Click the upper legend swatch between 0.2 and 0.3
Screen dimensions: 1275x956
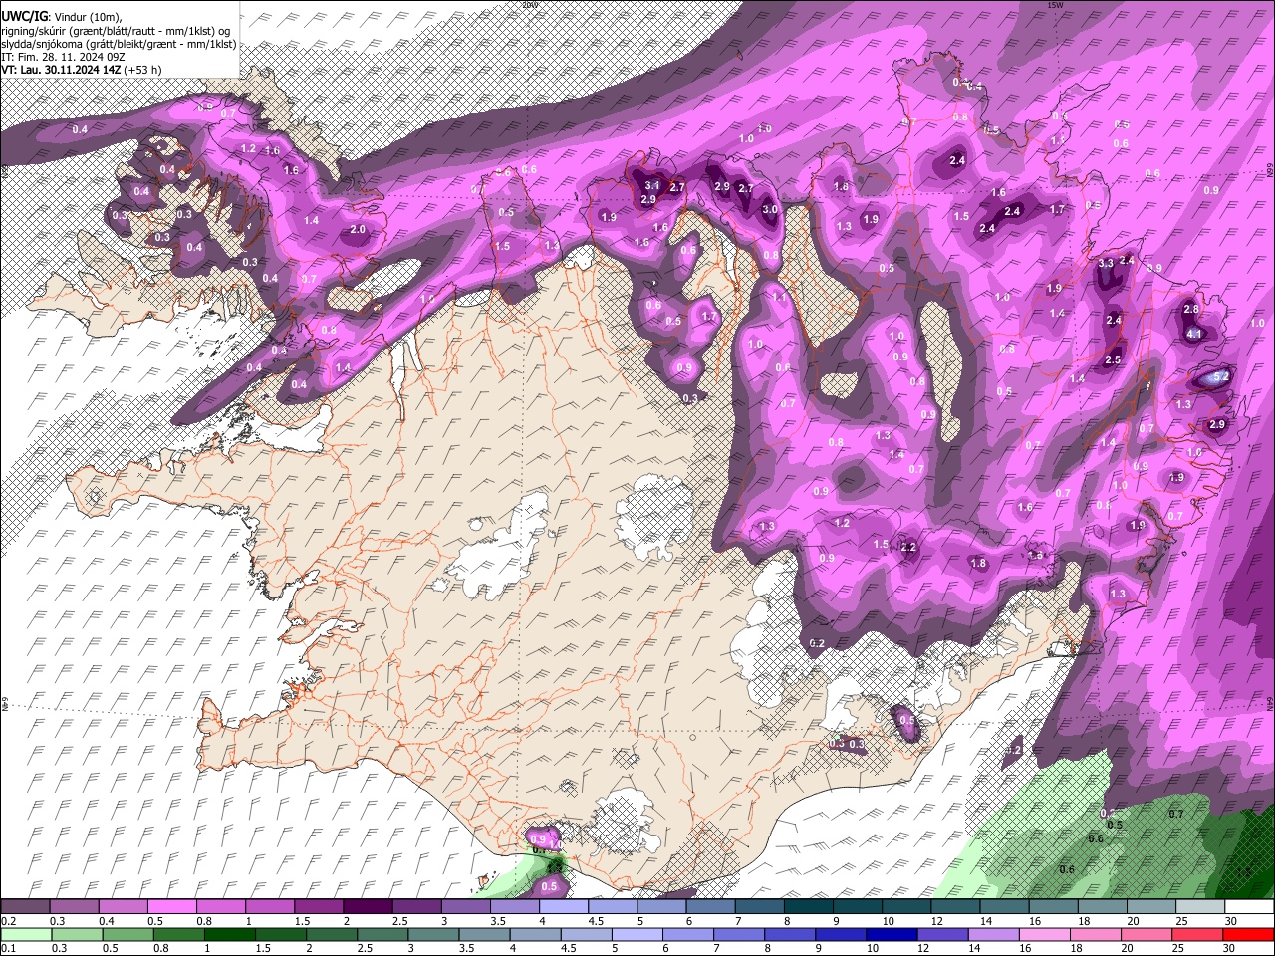pos(26,906)
